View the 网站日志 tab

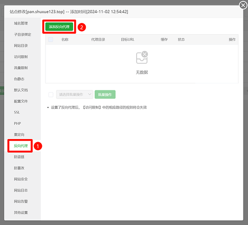pos(21,190)
